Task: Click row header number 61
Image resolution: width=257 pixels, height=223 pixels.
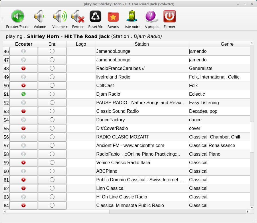Action: click(x=6, y=180)
